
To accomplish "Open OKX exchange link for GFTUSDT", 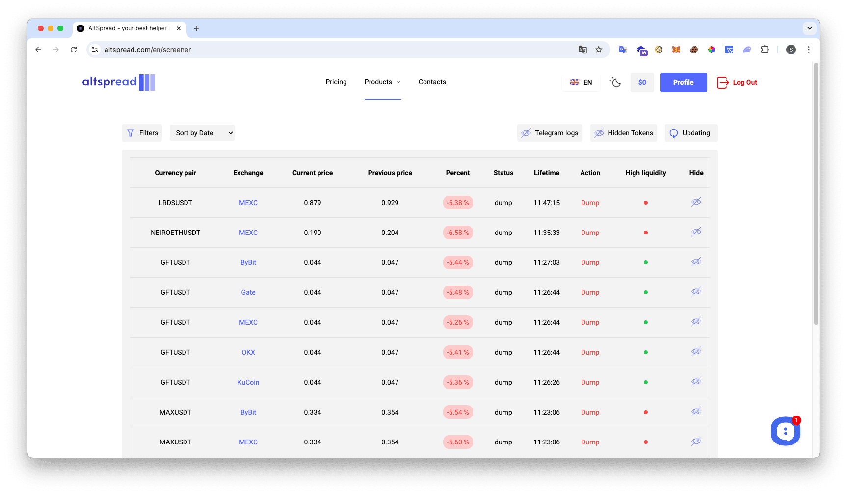I will 248,352.
